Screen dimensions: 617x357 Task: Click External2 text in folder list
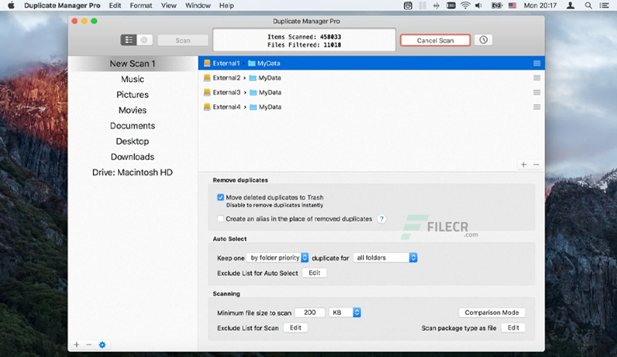click(227, 78)
